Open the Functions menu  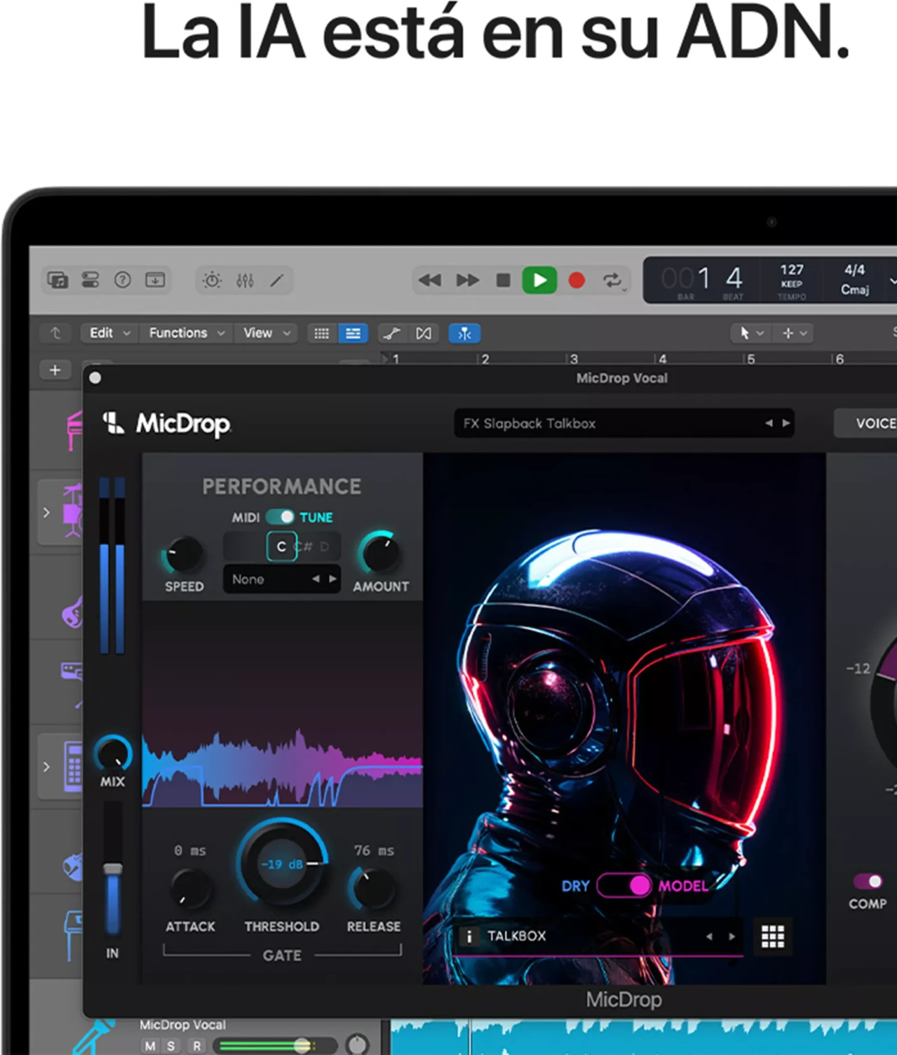click(186, 333)
